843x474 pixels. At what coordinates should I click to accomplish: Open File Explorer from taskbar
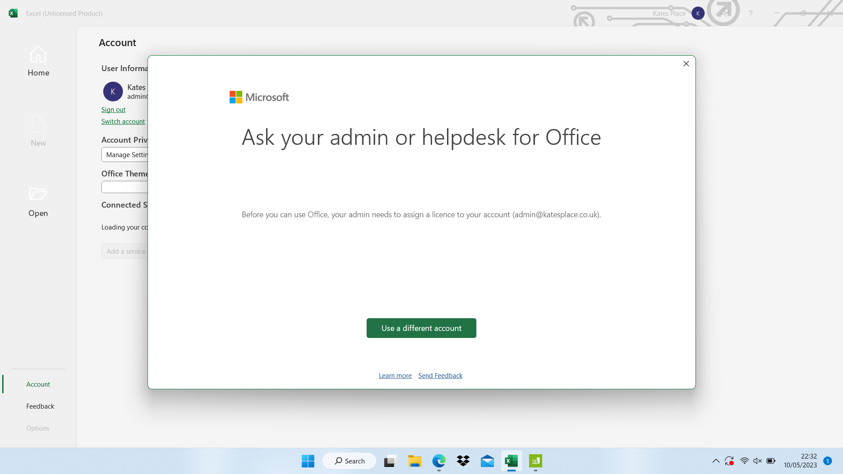click(x=414, y=461)
